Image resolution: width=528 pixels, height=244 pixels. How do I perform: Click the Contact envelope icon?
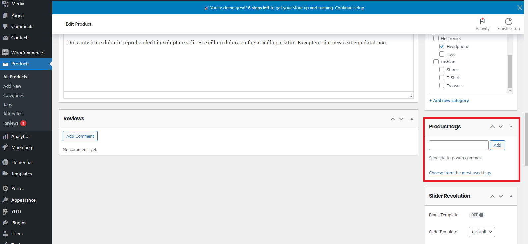5,38
